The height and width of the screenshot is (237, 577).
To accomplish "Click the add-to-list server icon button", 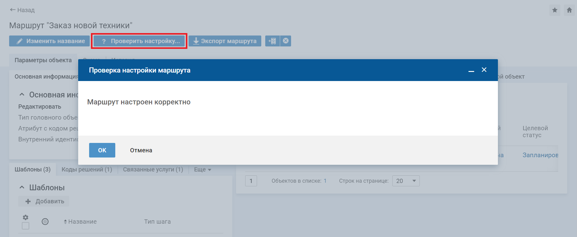I will tap(272, 41).
